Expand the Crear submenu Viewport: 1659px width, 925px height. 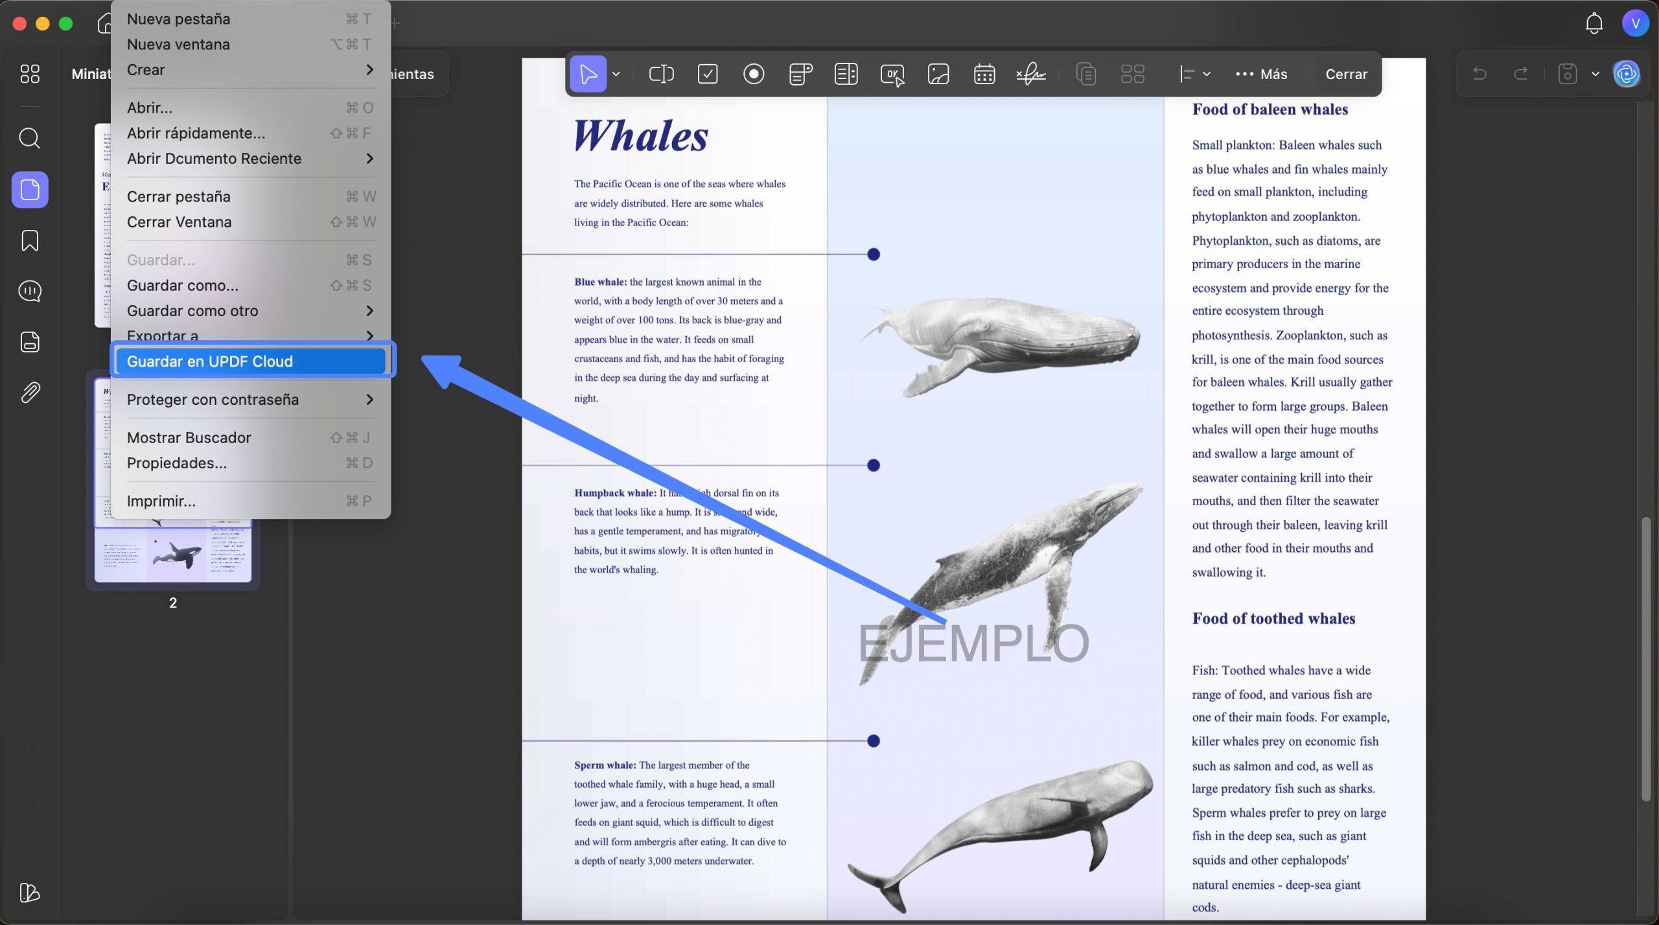pyautogui.click(x=250, y=70)
